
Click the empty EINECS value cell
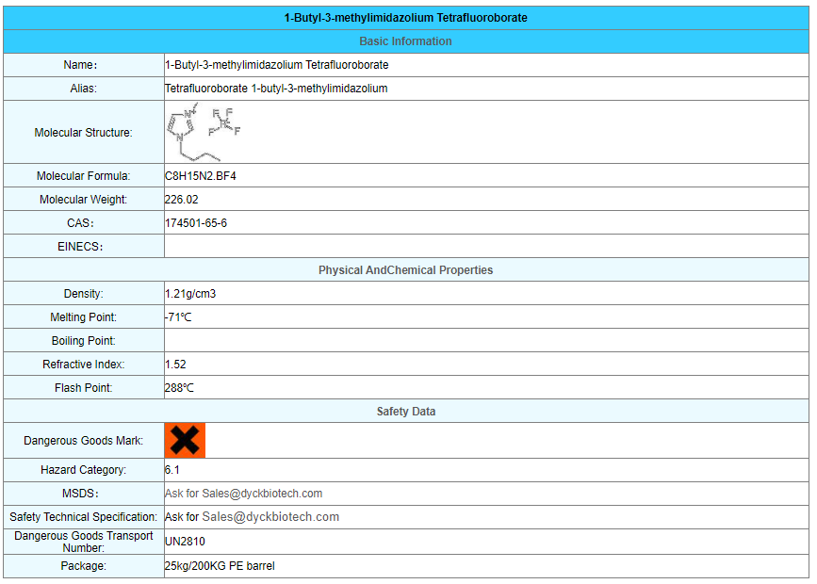(485, 247)
